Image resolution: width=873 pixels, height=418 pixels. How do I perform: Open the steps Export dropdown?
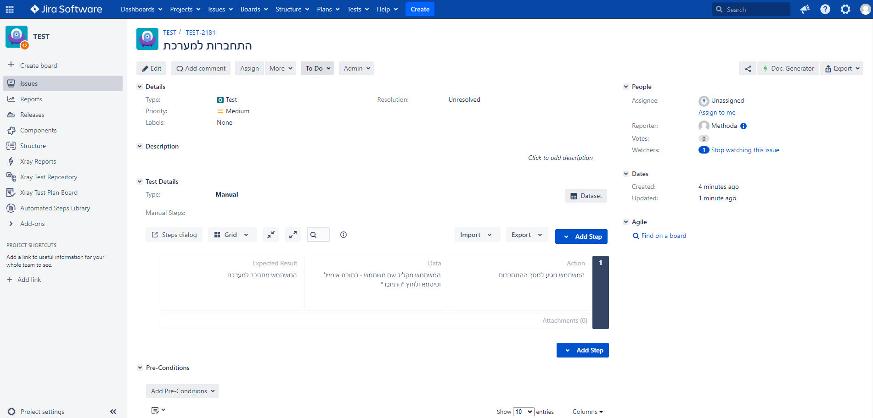[x=527, y=235]
